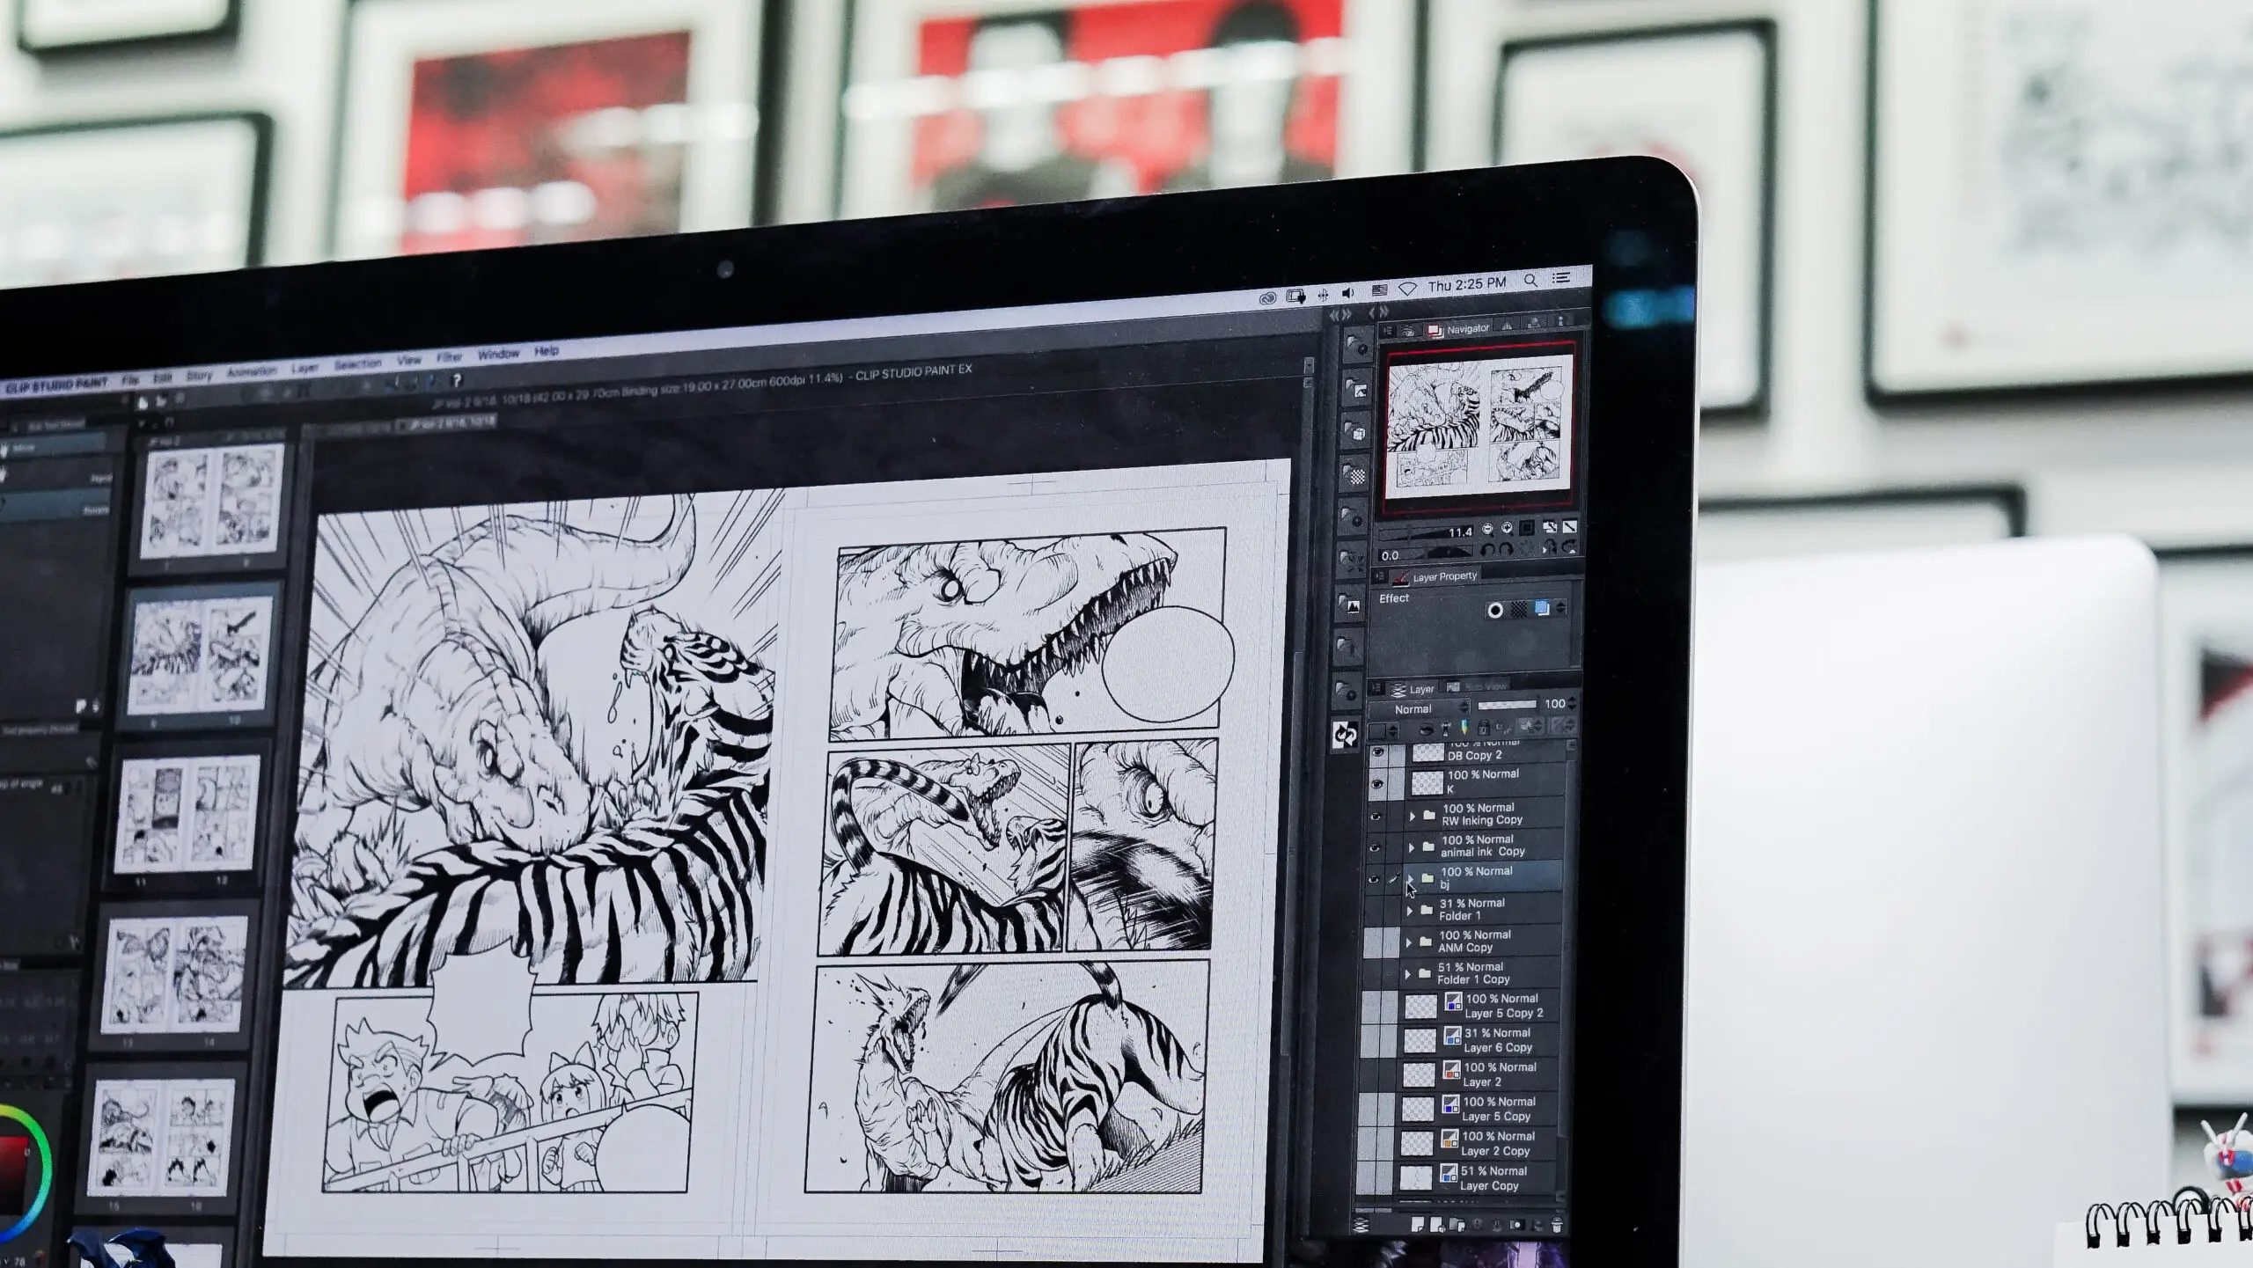2253x1268 pixels.
Task: Click new layer folder icon
Action: click(x=1457, y=1224)
